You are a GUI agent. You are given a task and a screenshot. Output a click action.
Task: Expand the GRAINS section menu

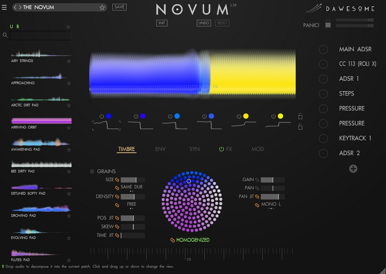pyautogui.click(x=92, y=172)
